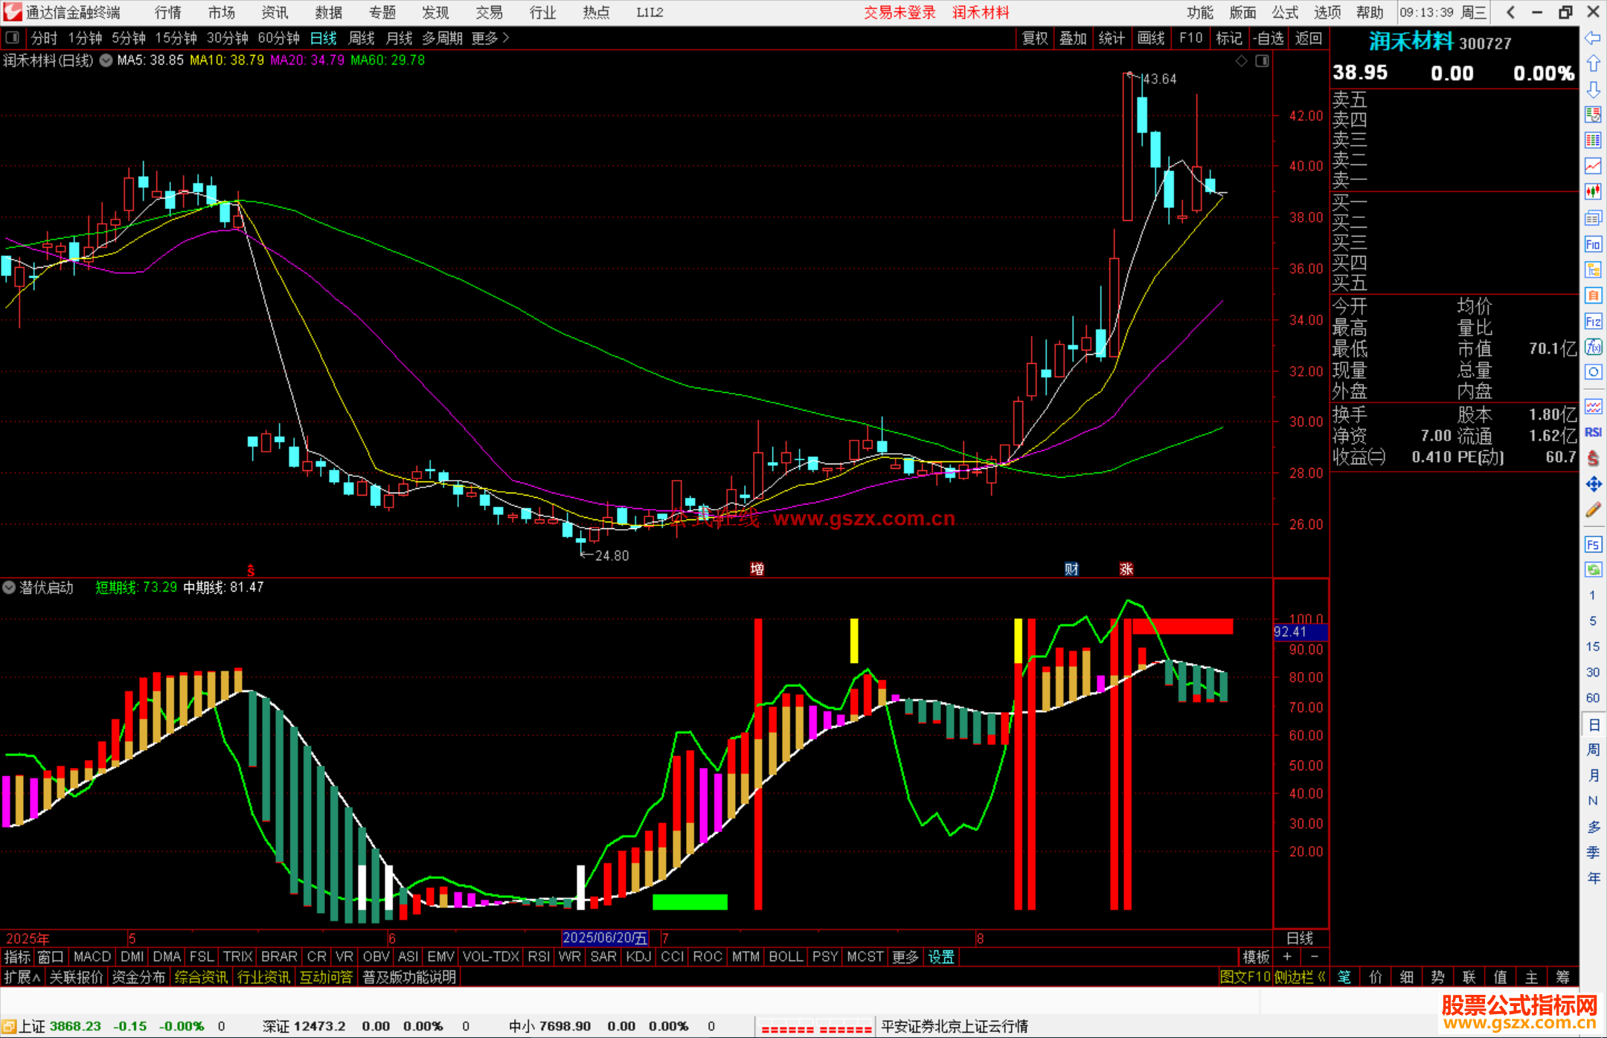The image size is (1607, 1038).
Task: Open the 窗口 window count menu
Action: (x=51, y=957)
